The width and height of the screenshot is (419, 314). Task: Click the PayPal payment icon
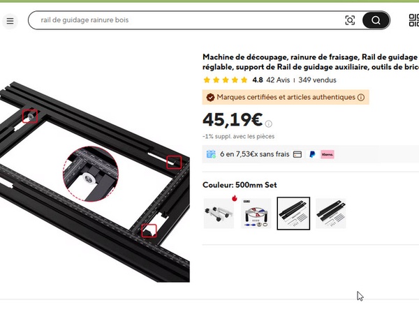[312, 154]
